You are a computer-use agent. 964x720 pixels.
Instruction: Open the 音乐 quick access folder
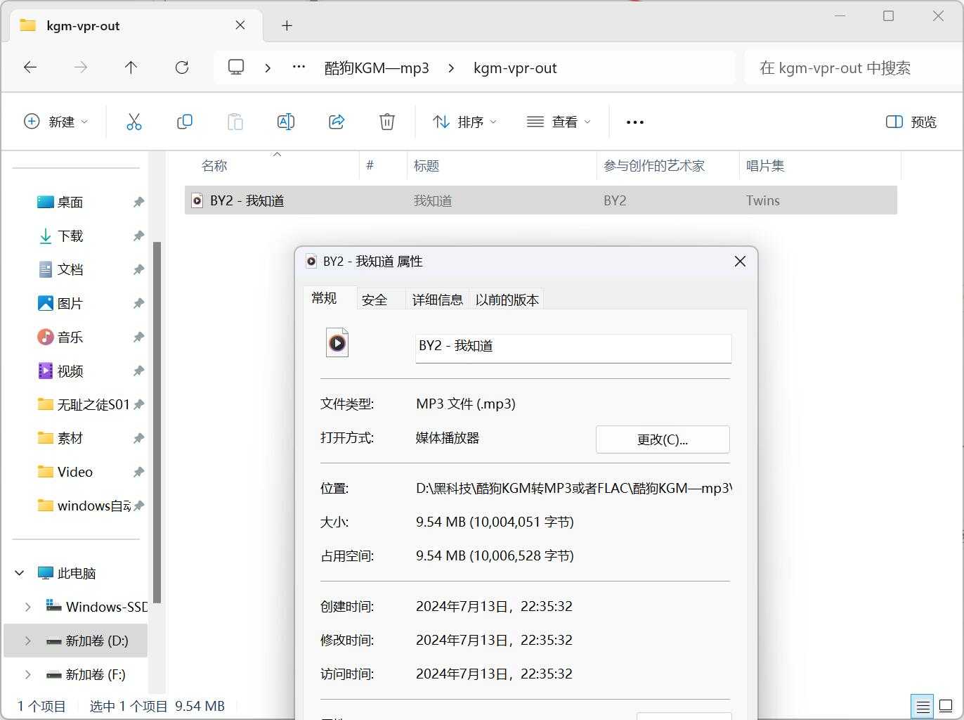(x=70, y=337)
